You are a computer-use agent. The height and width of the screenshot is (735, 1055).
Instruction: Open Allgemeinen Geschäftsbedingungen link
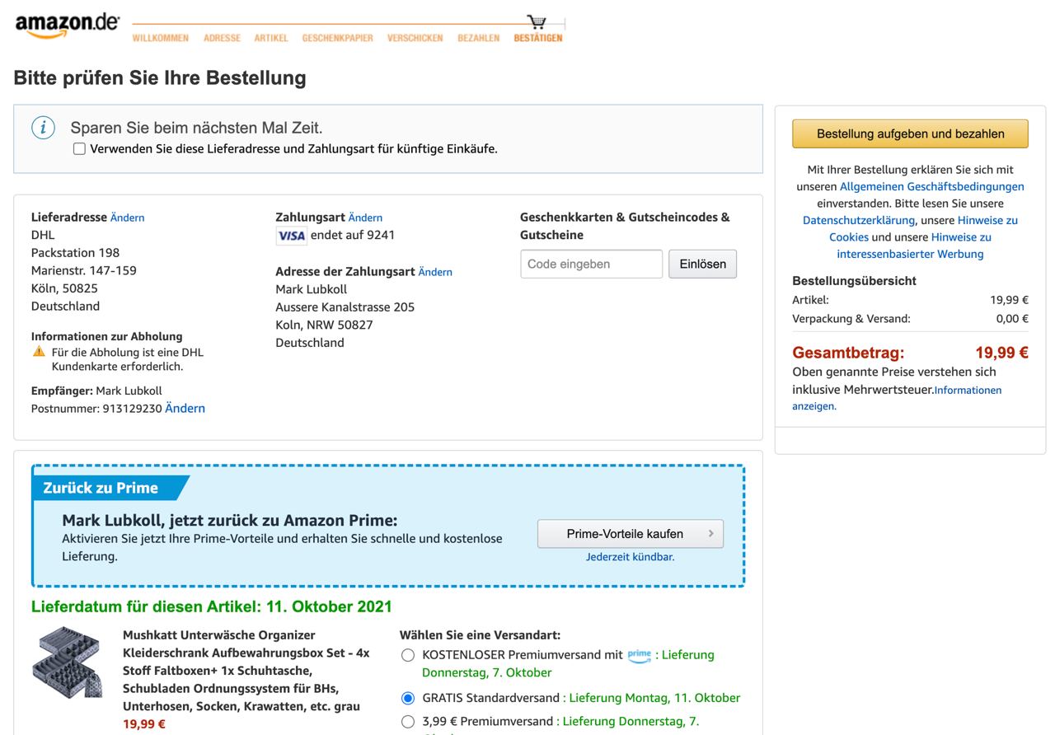[x=931, y=187]
